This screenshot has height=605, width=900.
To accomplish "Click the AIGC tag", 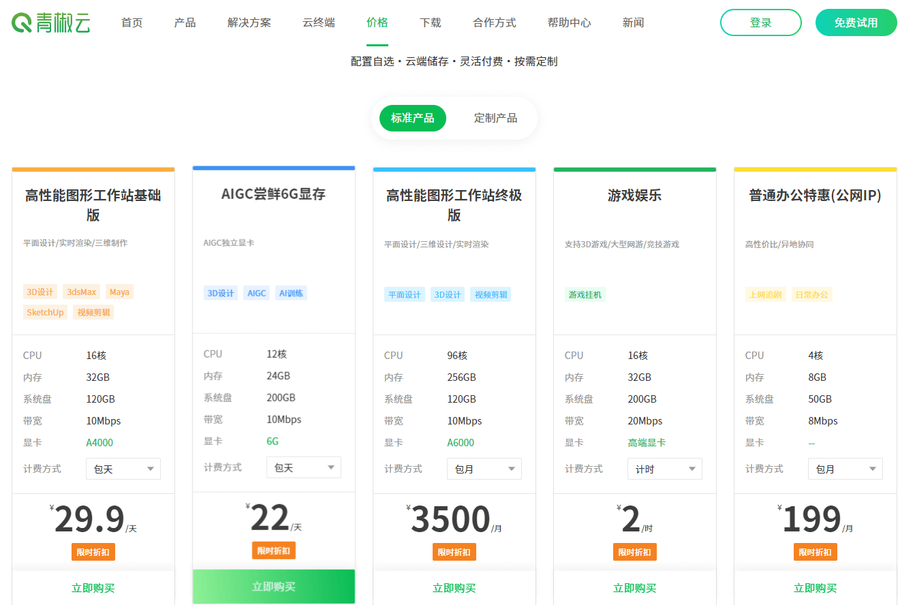I will [257, 293].
